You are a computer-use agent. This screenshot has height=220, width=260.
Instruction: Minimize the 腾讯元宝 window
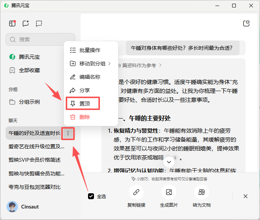pos(217,6)
